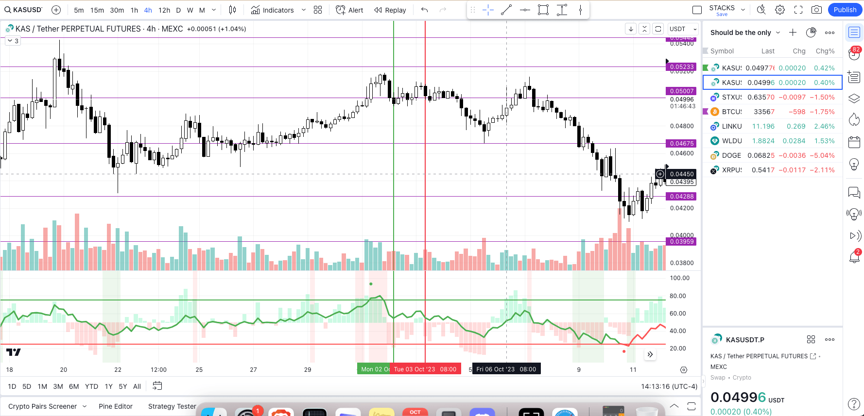The image size is (864, 416).
Task: Open the Crypto Pairs Screener tab
Action: [42, 406]
